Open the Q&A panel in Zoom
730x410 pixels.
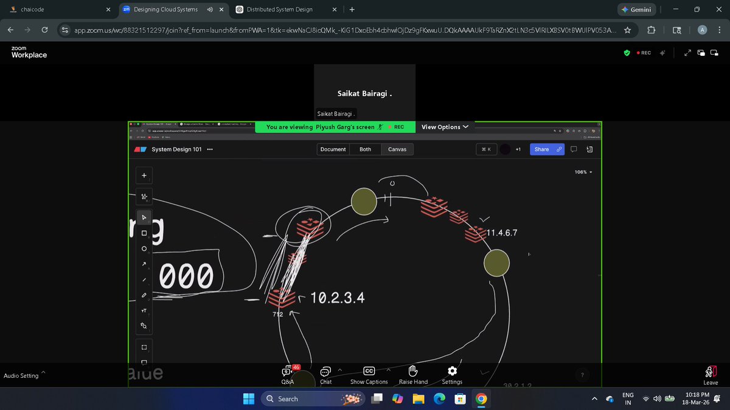(288, 375)
